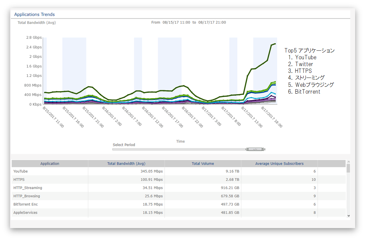Click the 2. Twitter annotation text
Viewport: 368px width, 242px height.
point(301,64)
